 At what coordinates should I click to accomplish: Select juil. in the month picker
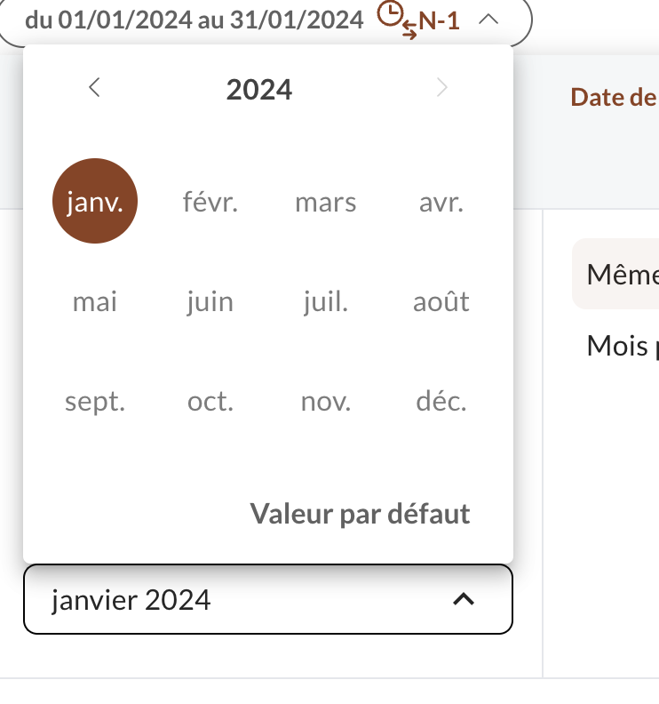tap(326, 301)
